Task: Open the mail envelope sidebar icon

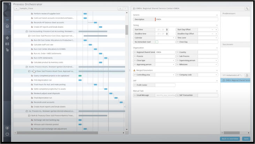Action: pyautogui.click(x=7, y=44)
